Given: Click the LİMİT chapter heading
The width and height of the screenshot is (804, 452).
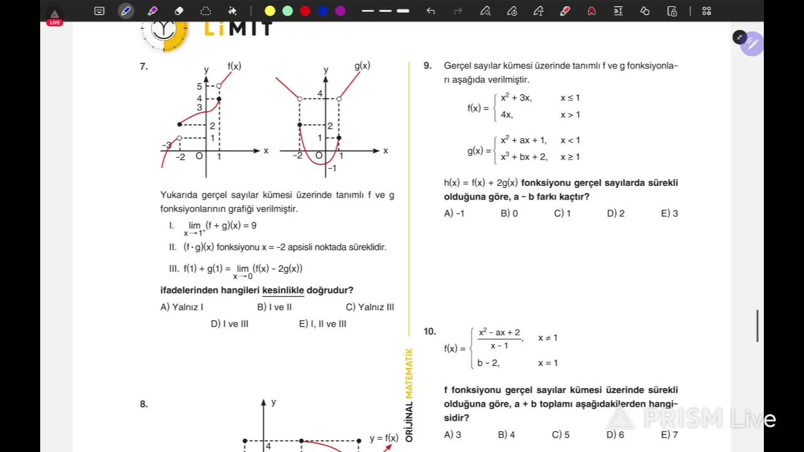Looking at the screenshot, I should tap(238, 28).
